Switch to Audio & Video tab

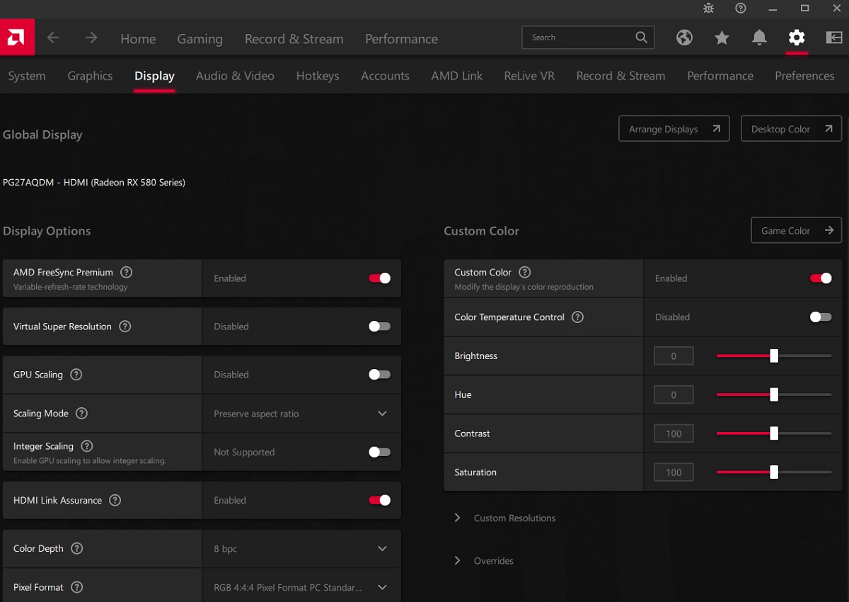(235, 76)
